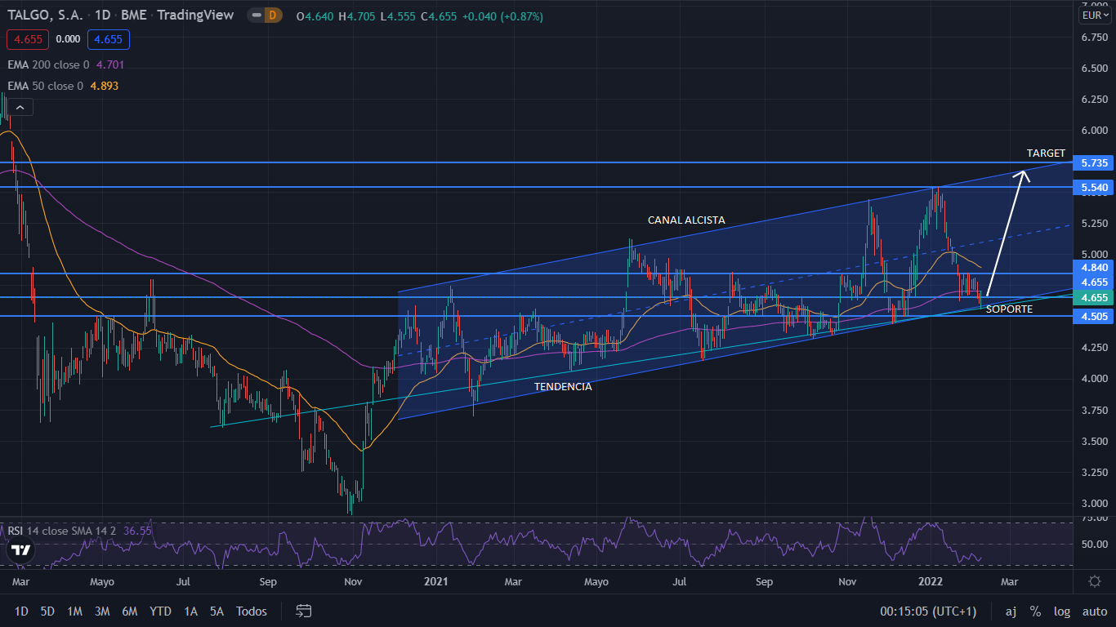This screenshot has width=1116, height=627.
Task: Click the orange D market status badge
Action: 273,16
